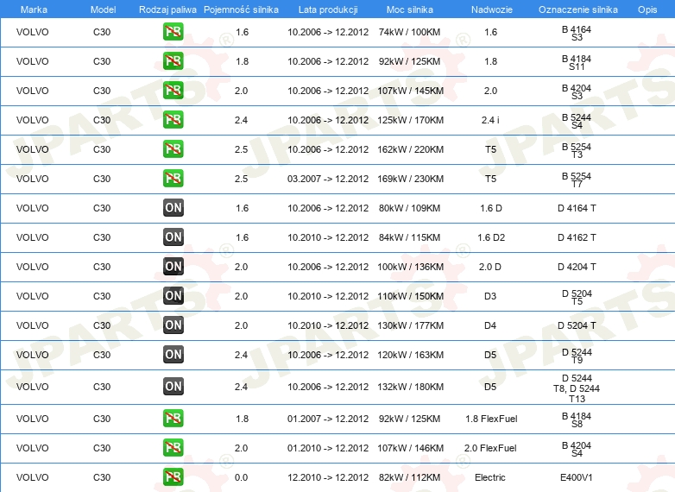Screen dimensions: 675x492
Task: Select the engine code D 5244 T8, D 5244 T13
Action: tap(577, 388)
